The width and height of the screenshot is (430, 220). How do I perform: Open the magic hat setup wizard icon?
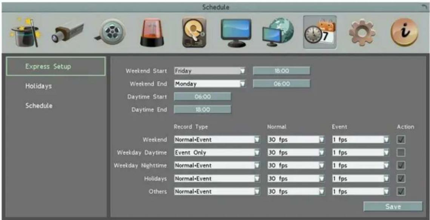[x=26, y=32]
